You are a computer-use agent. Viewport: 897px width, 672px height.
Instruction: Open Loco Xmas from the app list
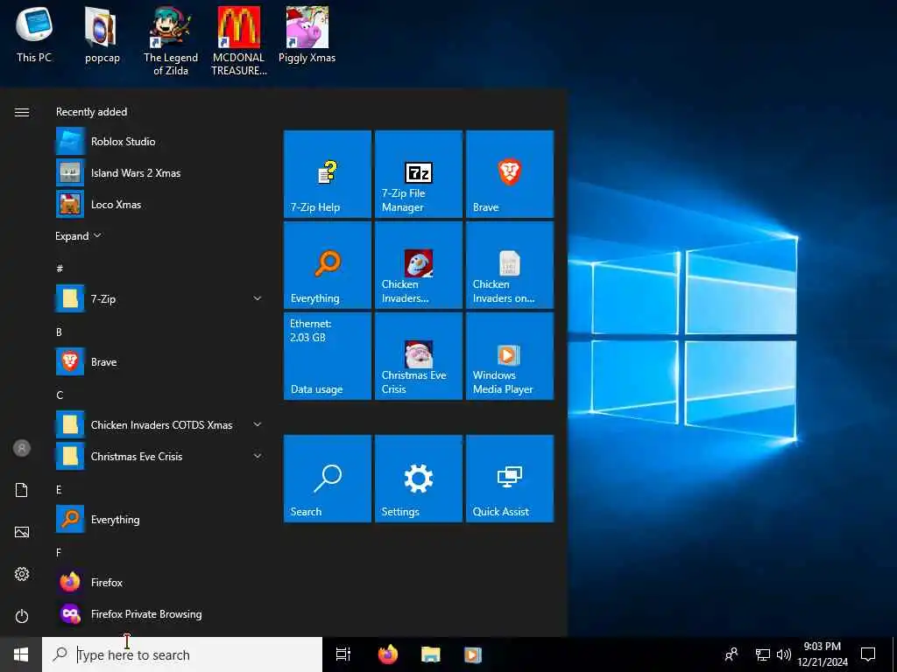click(x=159, y=205)
